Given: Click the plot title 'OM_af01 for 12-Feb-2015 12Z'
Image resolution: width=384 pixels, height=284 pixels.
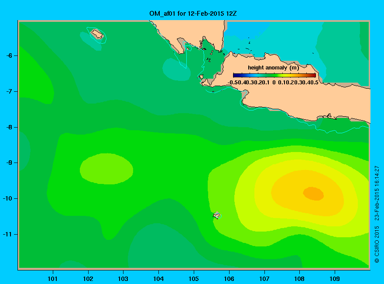Looking at the screenshot, I should coord(193,14).
